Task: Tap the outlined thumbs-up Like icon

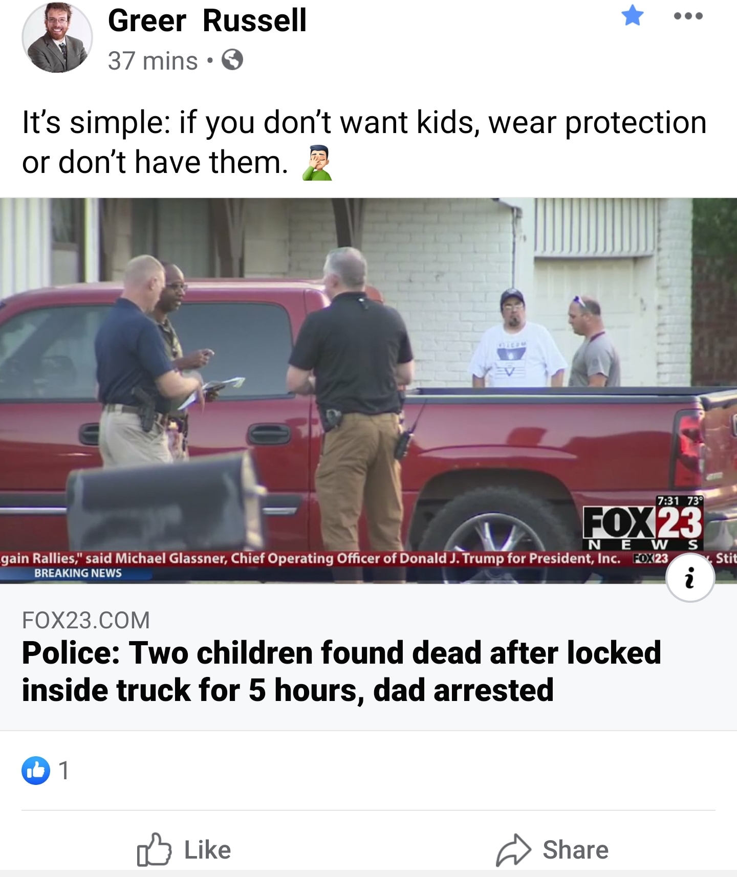Action: (x=154, y=849)
